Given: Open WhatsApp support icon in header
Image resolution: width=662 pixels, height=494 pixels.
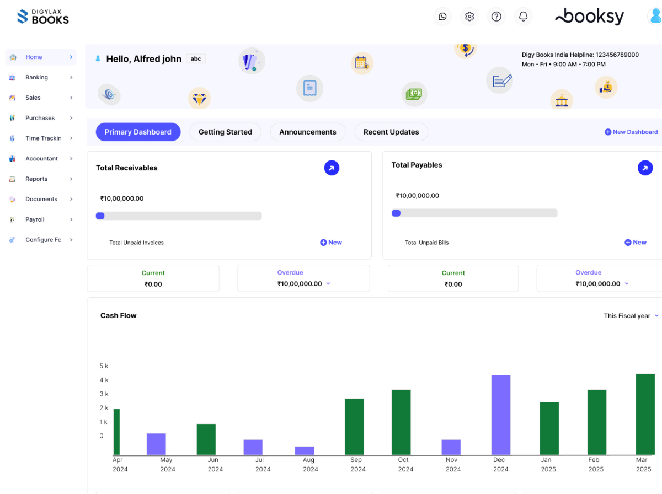Looking at the screenshot, I should coord(442,17).
